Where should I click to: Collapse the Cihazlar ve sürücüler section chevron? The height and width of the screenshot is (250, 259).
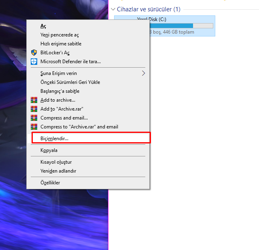click(x=113, y=9)
